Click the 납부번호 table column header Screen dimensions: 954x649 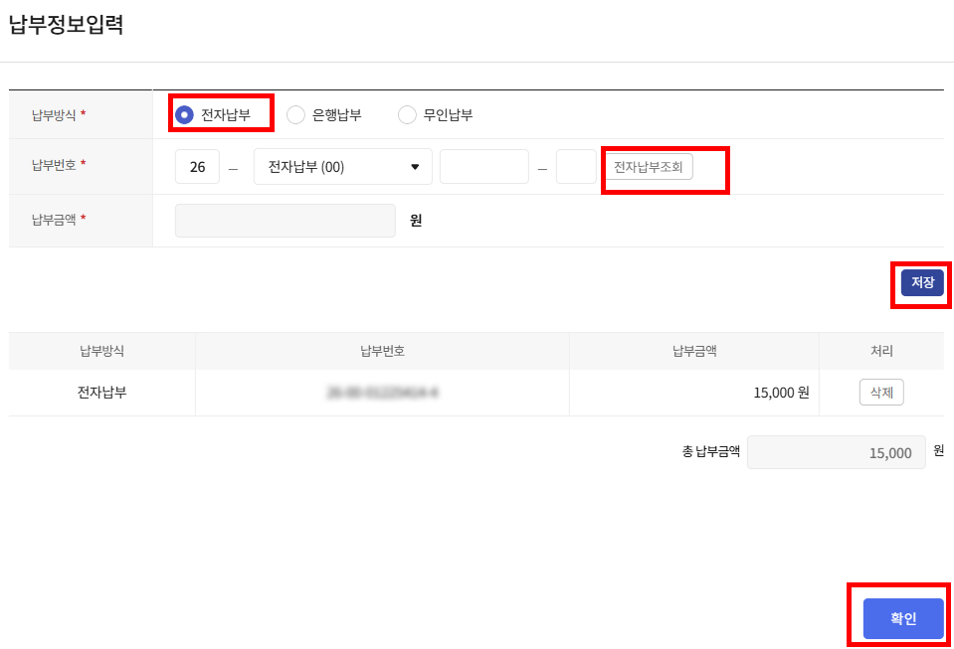(382, 351)
